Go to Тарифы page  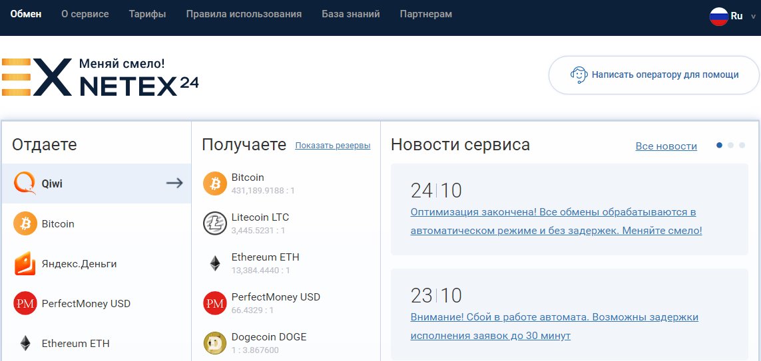pyautogui.click(x=148, y=14)
